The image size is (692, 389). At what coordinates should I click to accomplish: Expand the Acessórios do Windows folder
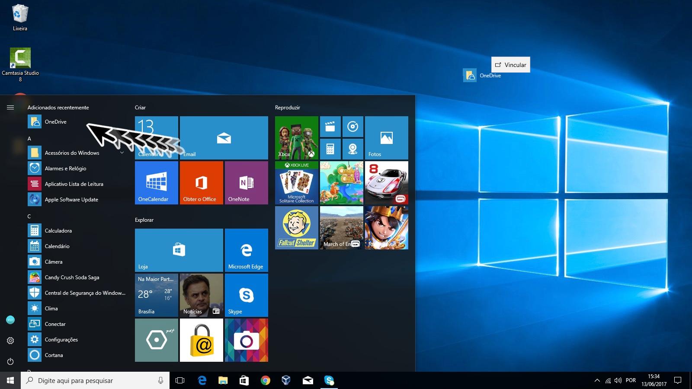click(77, 153)
